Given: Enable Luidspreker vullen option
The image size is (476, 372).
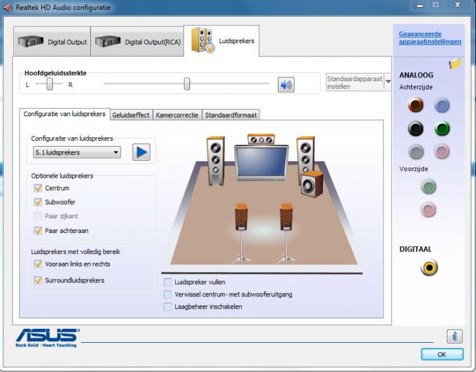Looking at the screenshot, I should [x=168, y=282].
